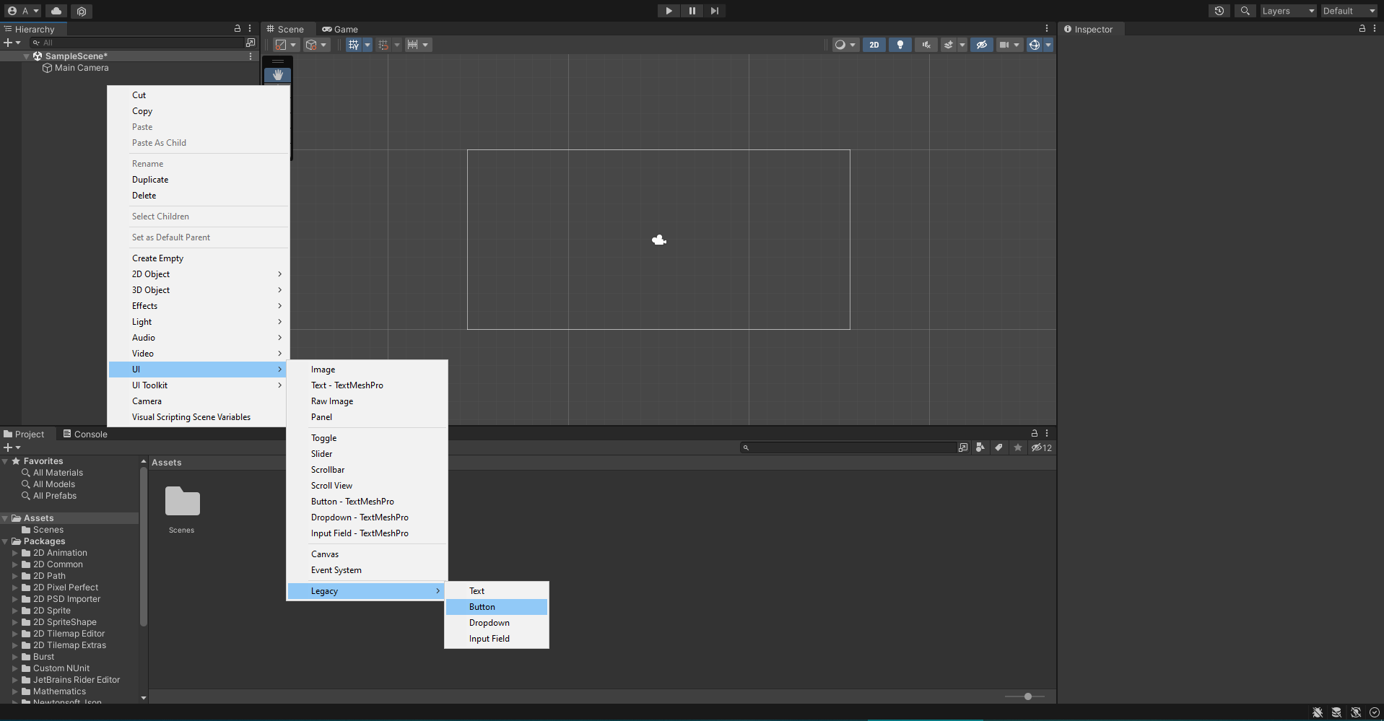Click the Search by Label tag icon
Screen dimensions: 1384x721
tap(998, 447)
